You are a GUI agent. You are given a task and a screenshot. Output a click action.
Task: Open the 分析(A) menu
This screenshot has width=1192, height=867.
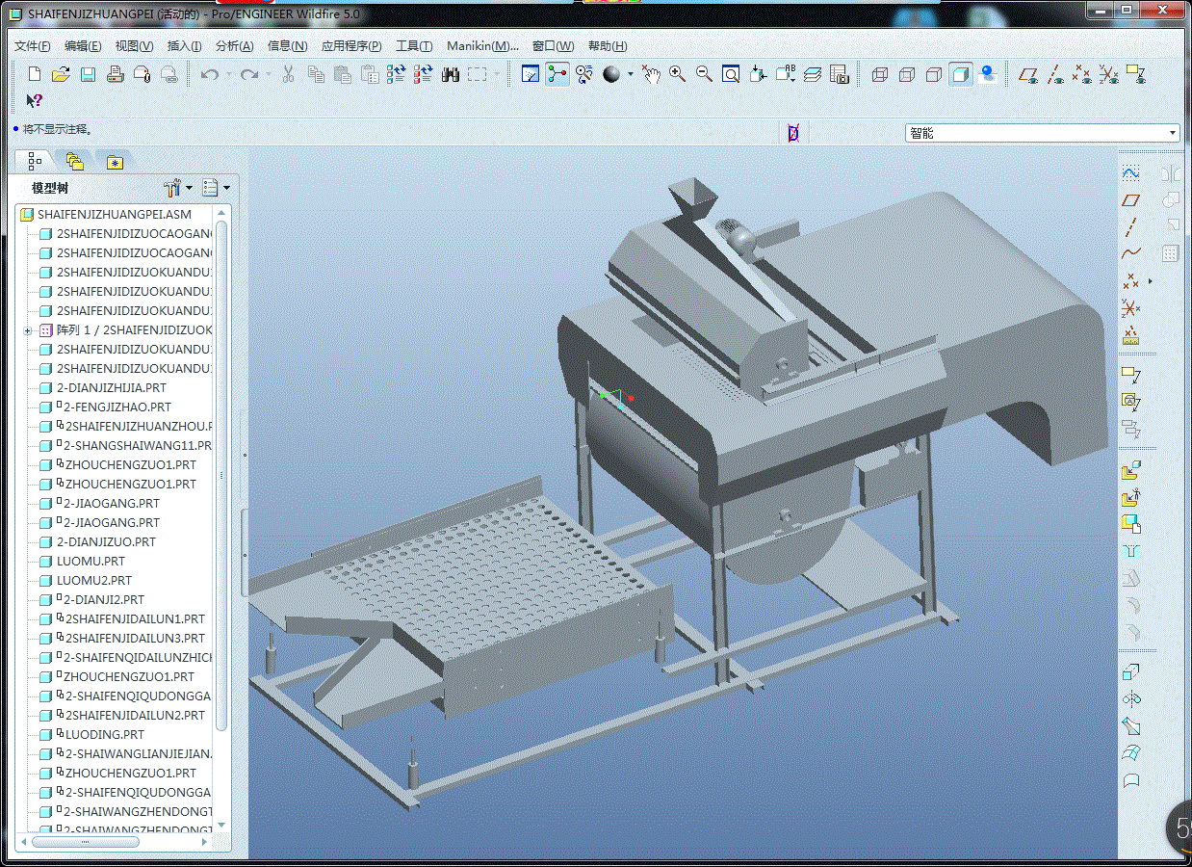tap(234, 46)
